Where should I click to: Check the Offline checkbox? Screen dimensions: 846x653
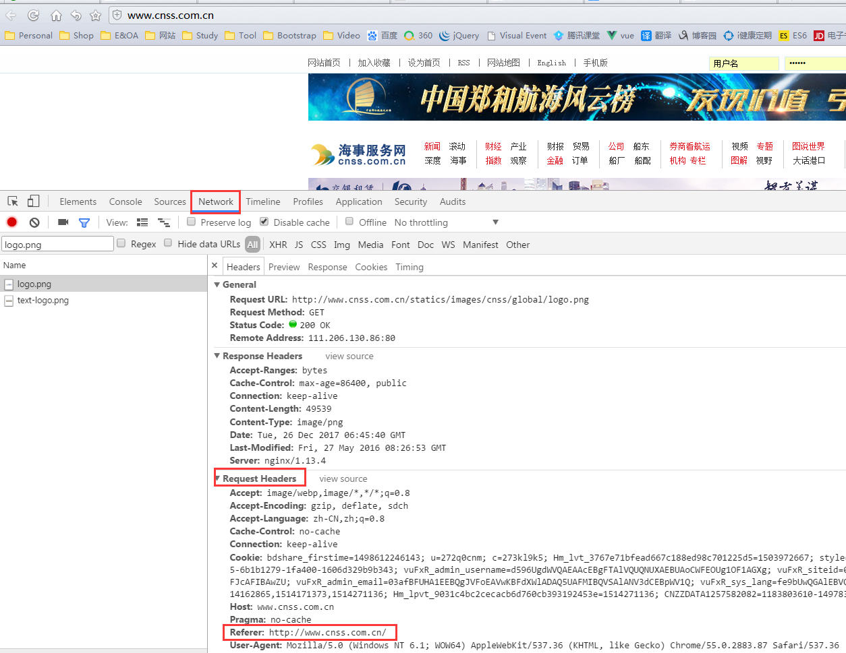349,222
